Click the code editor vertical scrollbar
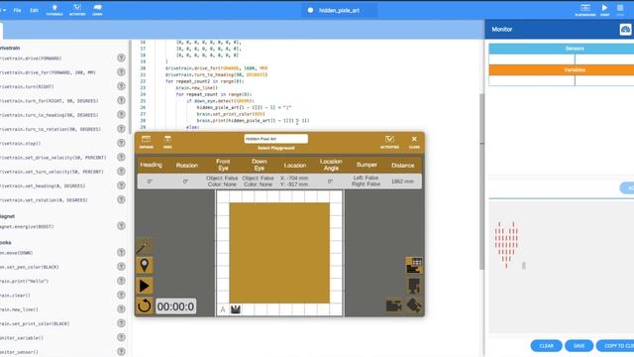Image resolution: width=634 pixels, height=357 pixels. pyautogui.click(x=481, y=181)
